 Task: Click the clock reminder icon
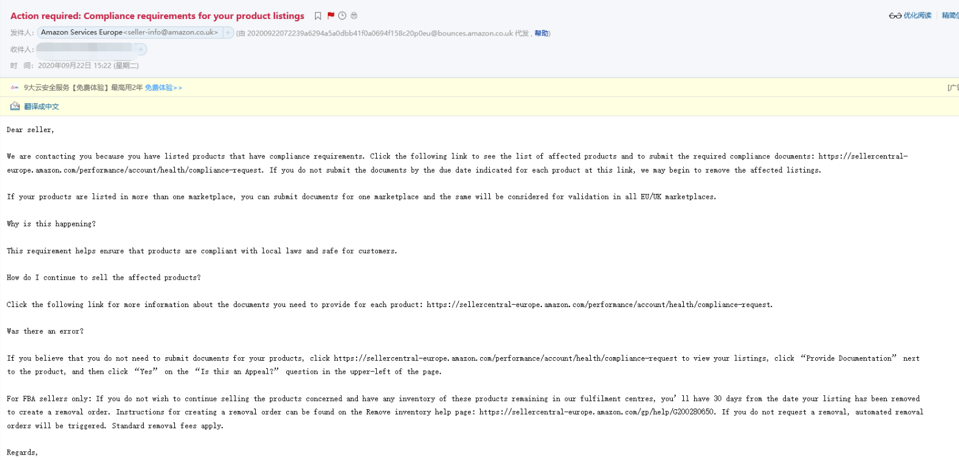342,16
